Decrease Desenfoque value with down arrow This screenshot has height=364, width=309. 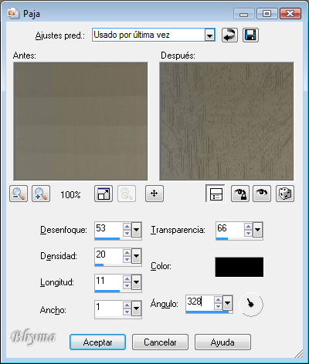pyautogui.click(x=127, y=233)
